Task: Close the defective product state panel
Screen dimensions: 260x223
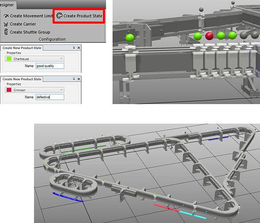Action: click(x=79, y=79)
